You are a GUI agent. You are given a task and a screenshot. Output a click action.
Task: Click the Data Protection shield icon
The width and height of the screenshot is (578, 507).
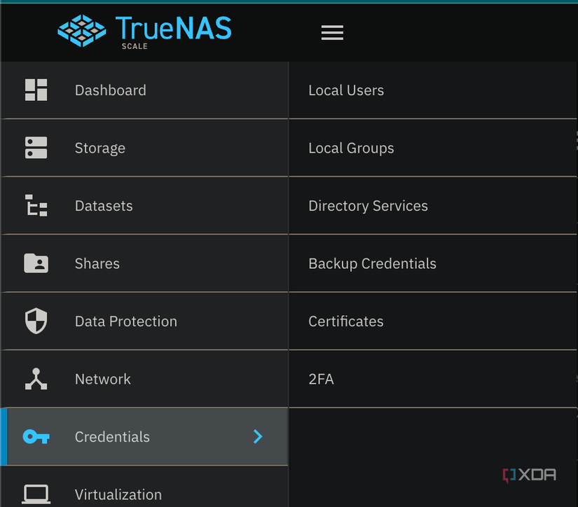point(36,321)
